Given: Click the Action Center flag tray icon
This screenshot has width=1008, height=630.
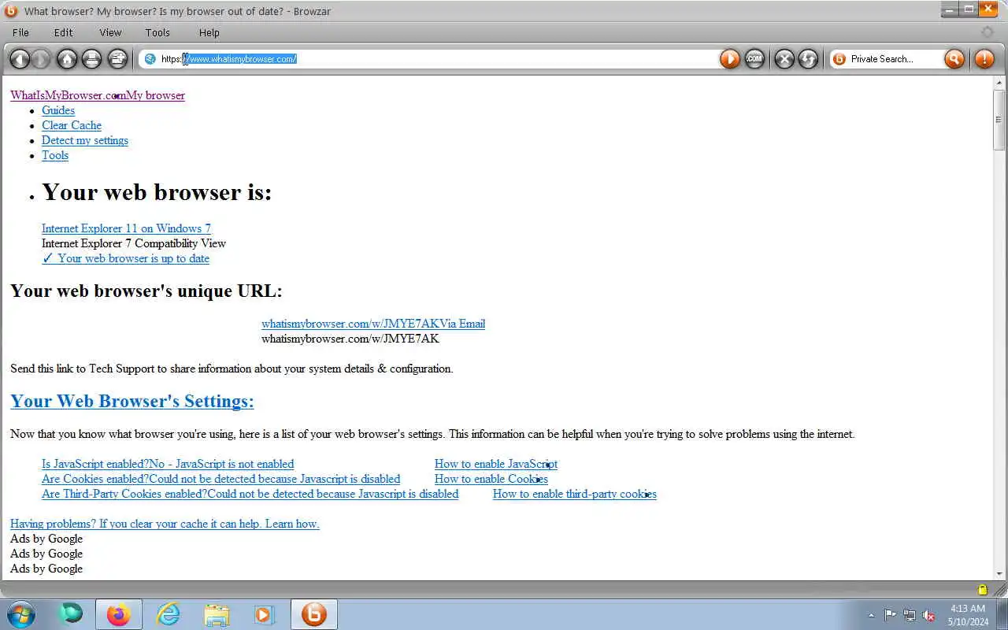Looking at the screenshot, I should click(891, 615).
